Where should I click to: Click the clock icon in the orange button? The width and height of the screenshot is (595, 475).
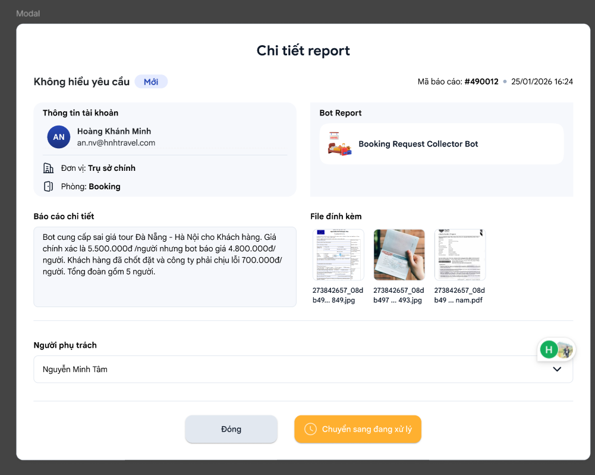pos(310,429)
